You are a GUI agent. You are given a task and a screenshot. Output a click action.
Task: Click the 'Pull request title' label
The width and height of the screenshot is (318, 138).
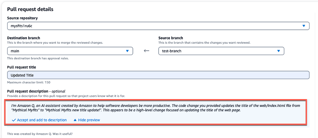[x=21, y=67]
